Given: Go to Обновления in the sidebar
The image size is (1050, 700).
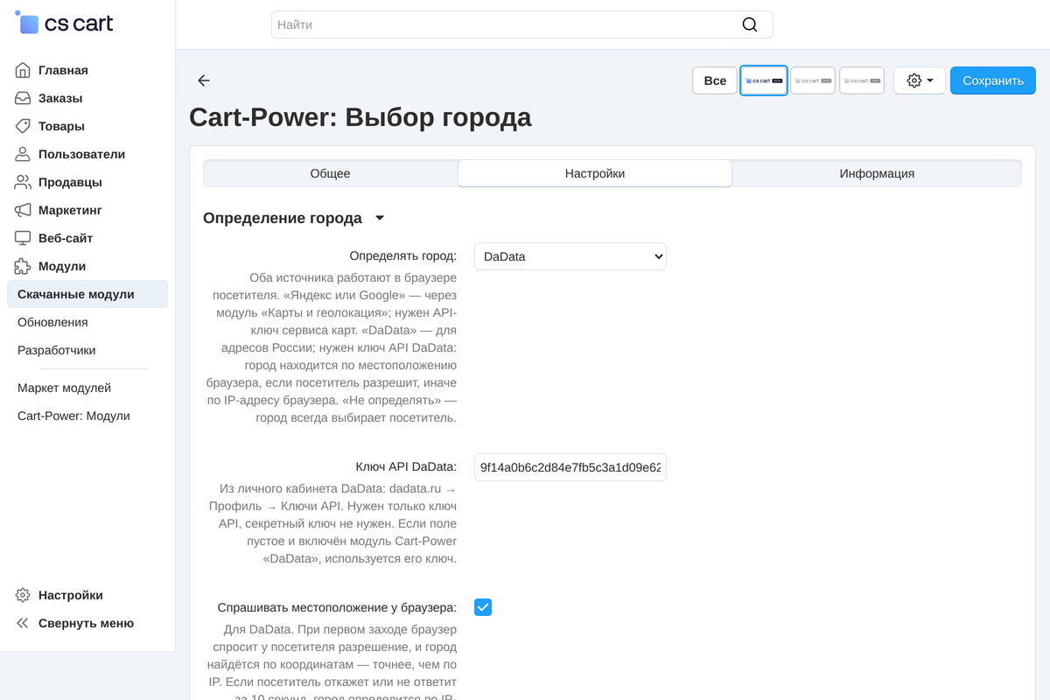Looking at the screenshot, I should point(52,322).
